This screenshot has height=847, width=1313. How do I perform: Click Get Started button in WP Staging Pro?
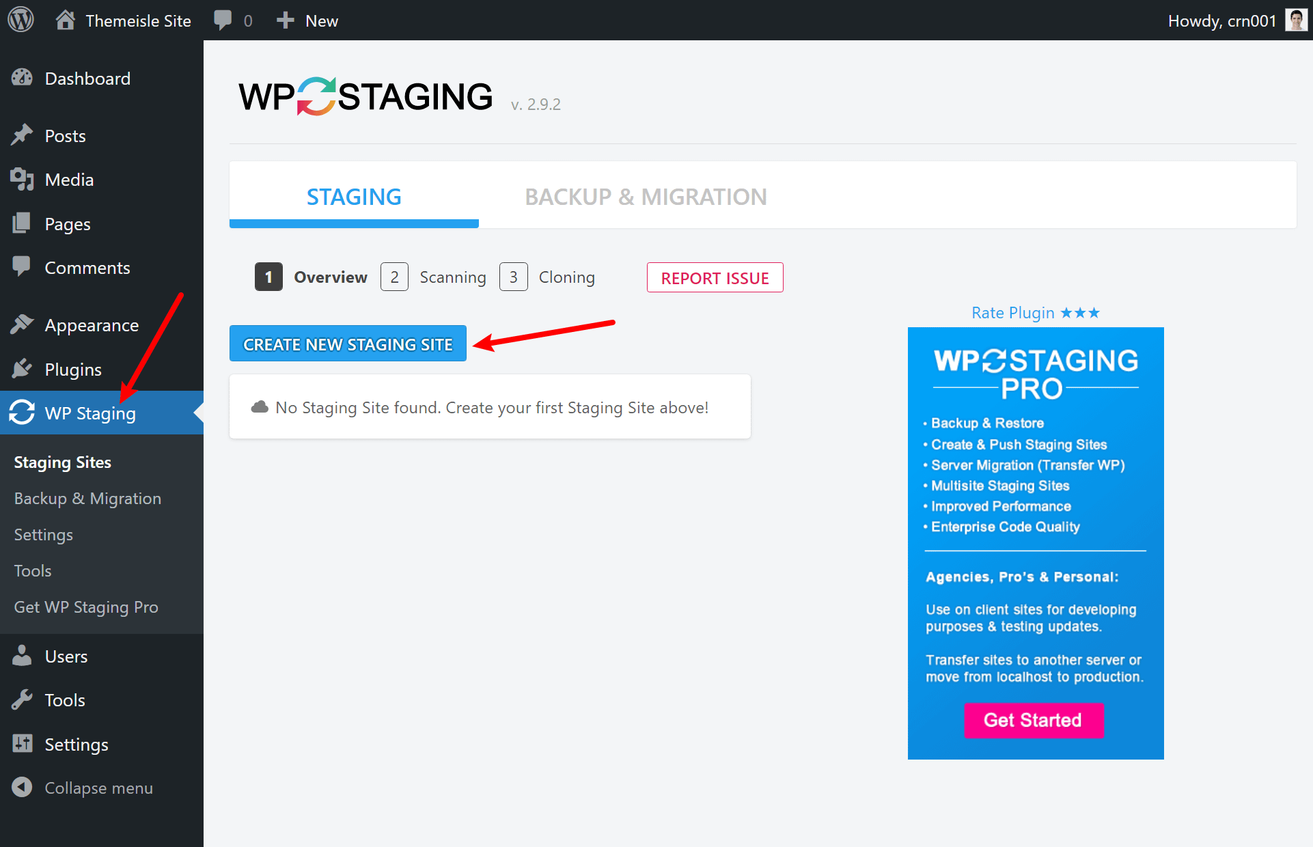(1033, 720)
